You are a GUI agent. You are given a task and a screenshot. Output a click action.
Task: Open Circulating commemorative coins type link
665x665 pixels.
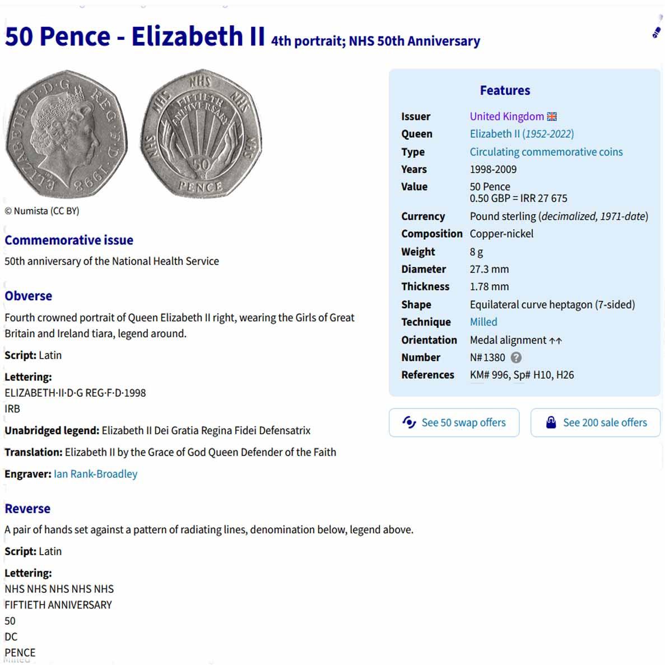[546, 152]
